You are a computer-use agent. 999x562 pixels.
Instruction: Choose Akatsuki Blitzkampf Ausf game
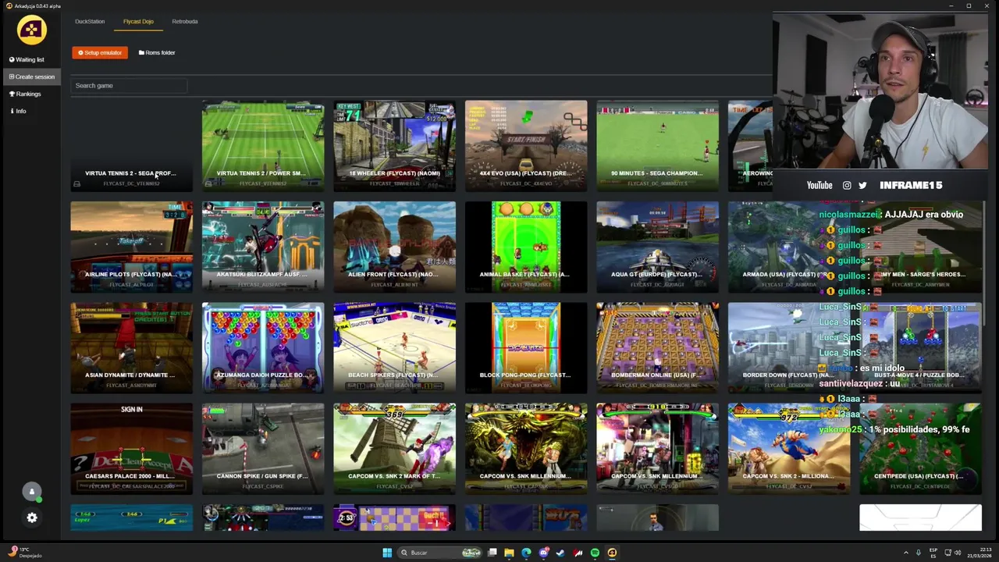click(x=263, y=247)
